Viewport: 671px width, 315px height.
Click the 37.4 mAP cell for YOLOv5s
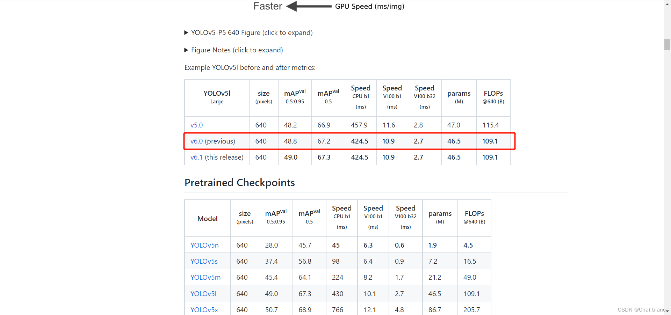coord(276,261)
